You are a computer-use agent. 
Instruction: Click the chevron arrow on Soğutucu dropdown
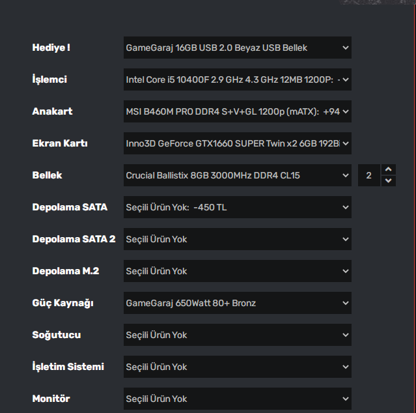click(345, 335)
